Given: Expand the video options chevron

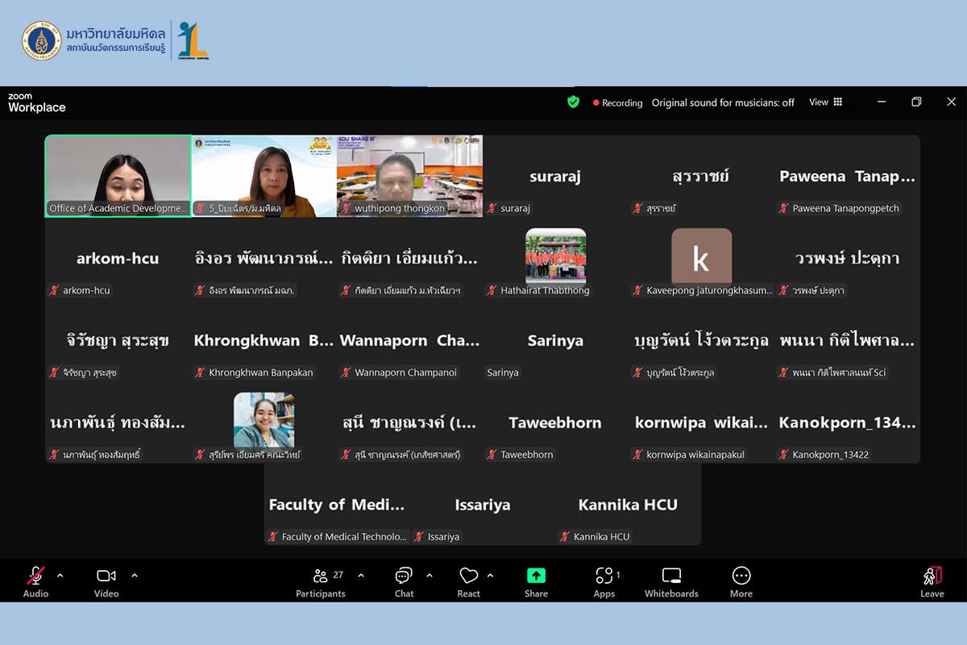Looking at the screenshot, I should click(135, 576).
